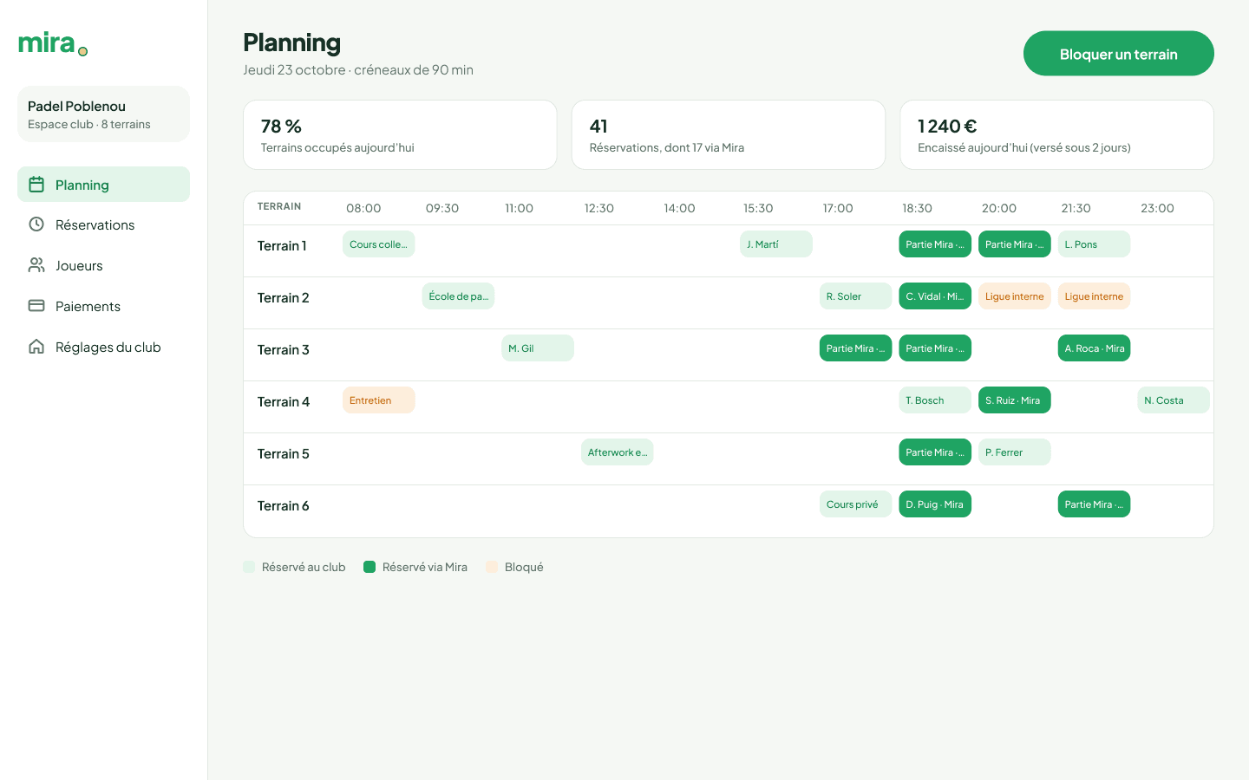Open the École de padel slot on Terrain 2
The image size is (1249, 780).
pos(458,296)
